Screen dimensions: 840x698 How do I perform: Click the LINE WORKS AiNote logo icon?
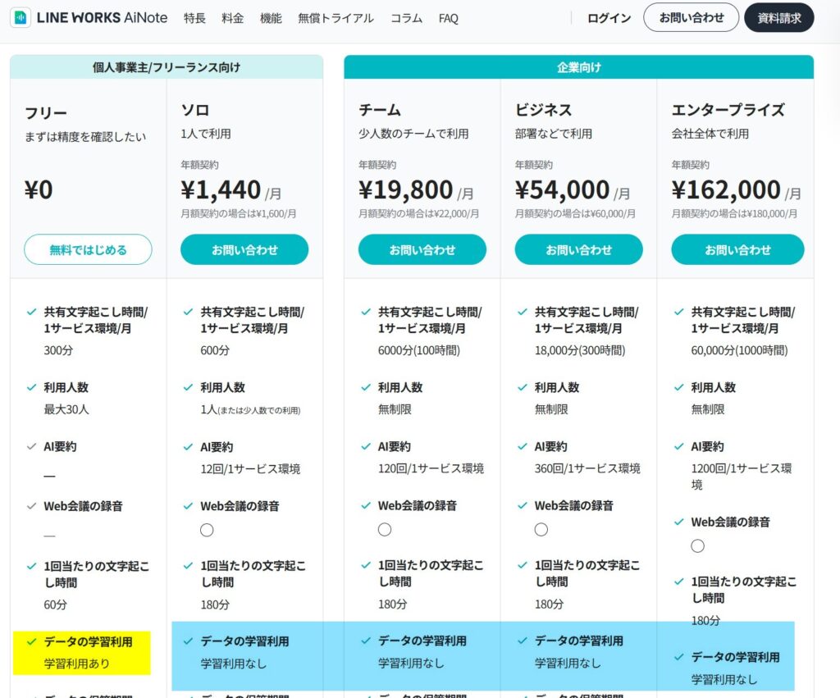coord(21,18)
